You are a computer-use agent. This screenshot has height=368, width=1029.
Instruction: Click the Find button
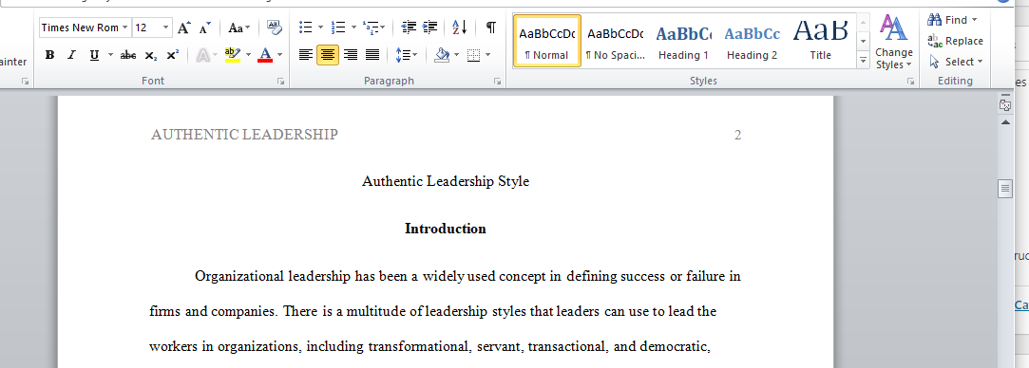click(x=952, y=20)
